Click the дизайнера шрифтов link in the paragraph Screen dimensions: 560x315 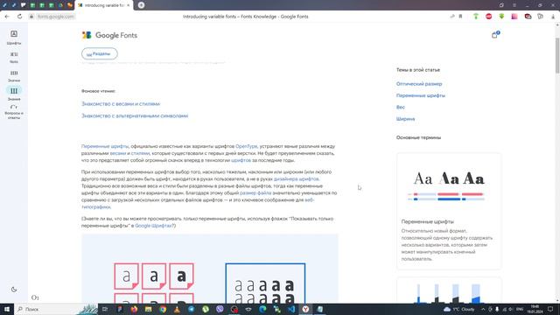296,178
